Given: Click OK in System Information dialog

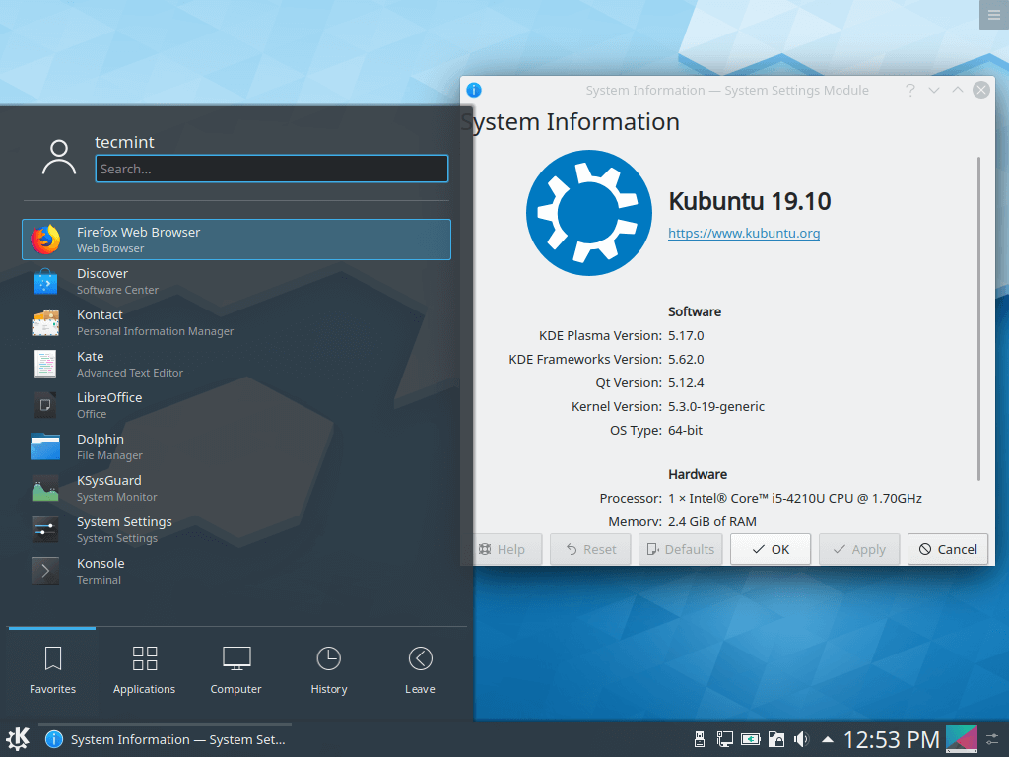Looking at the screenshot, I should point(771,549).
